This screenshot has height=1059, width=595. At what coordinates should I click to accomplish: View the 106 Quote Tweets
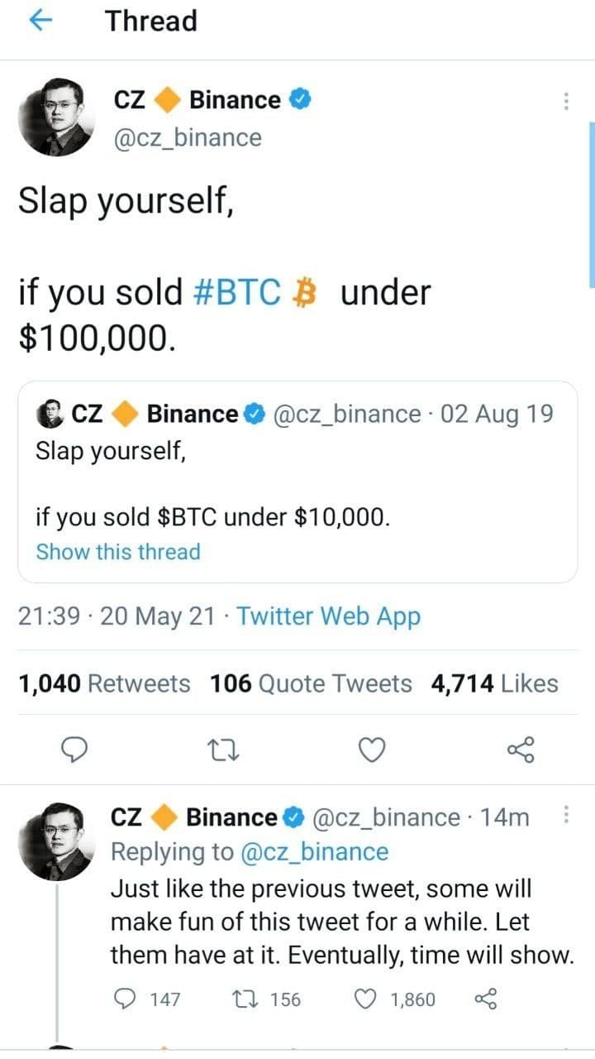point(311,683)
